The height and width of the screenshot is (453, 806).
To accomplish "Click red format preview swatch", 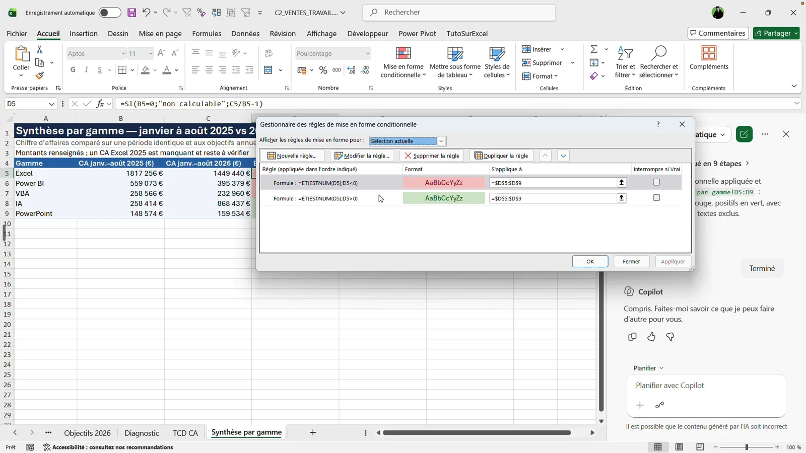I will pos(444,183).
